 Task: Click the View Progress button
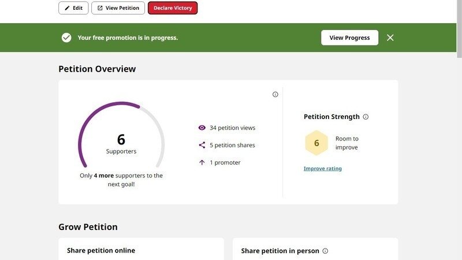(x=349, y=38)
